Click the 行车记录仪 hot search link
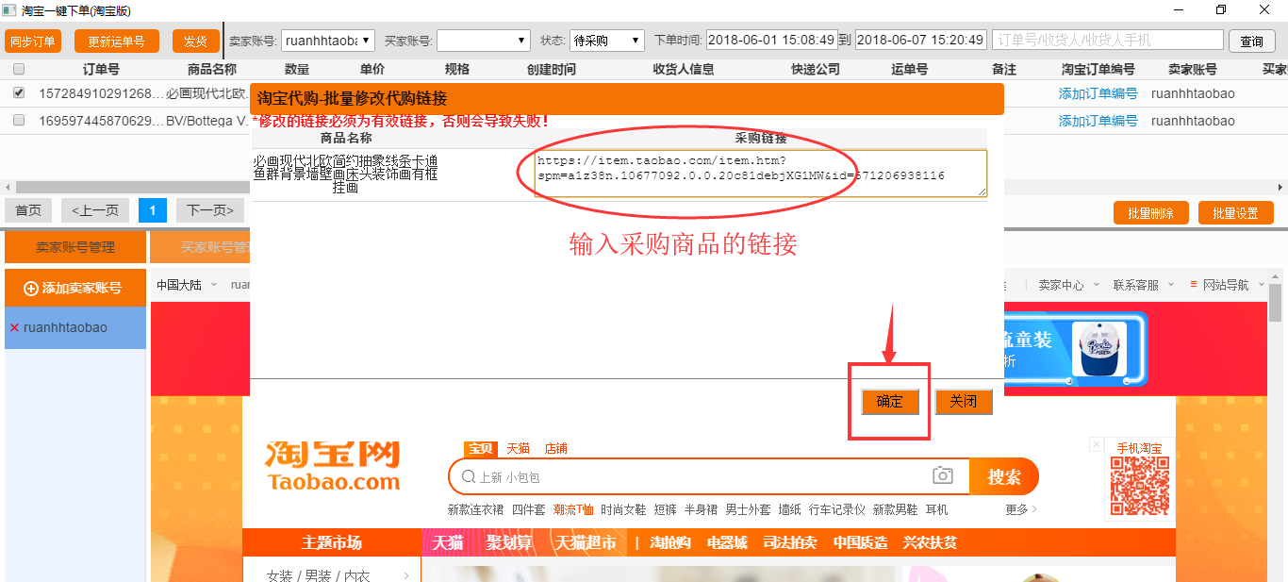Image resolution: width=1288 pixels, height=582 pixels. [x=837, y=509]
